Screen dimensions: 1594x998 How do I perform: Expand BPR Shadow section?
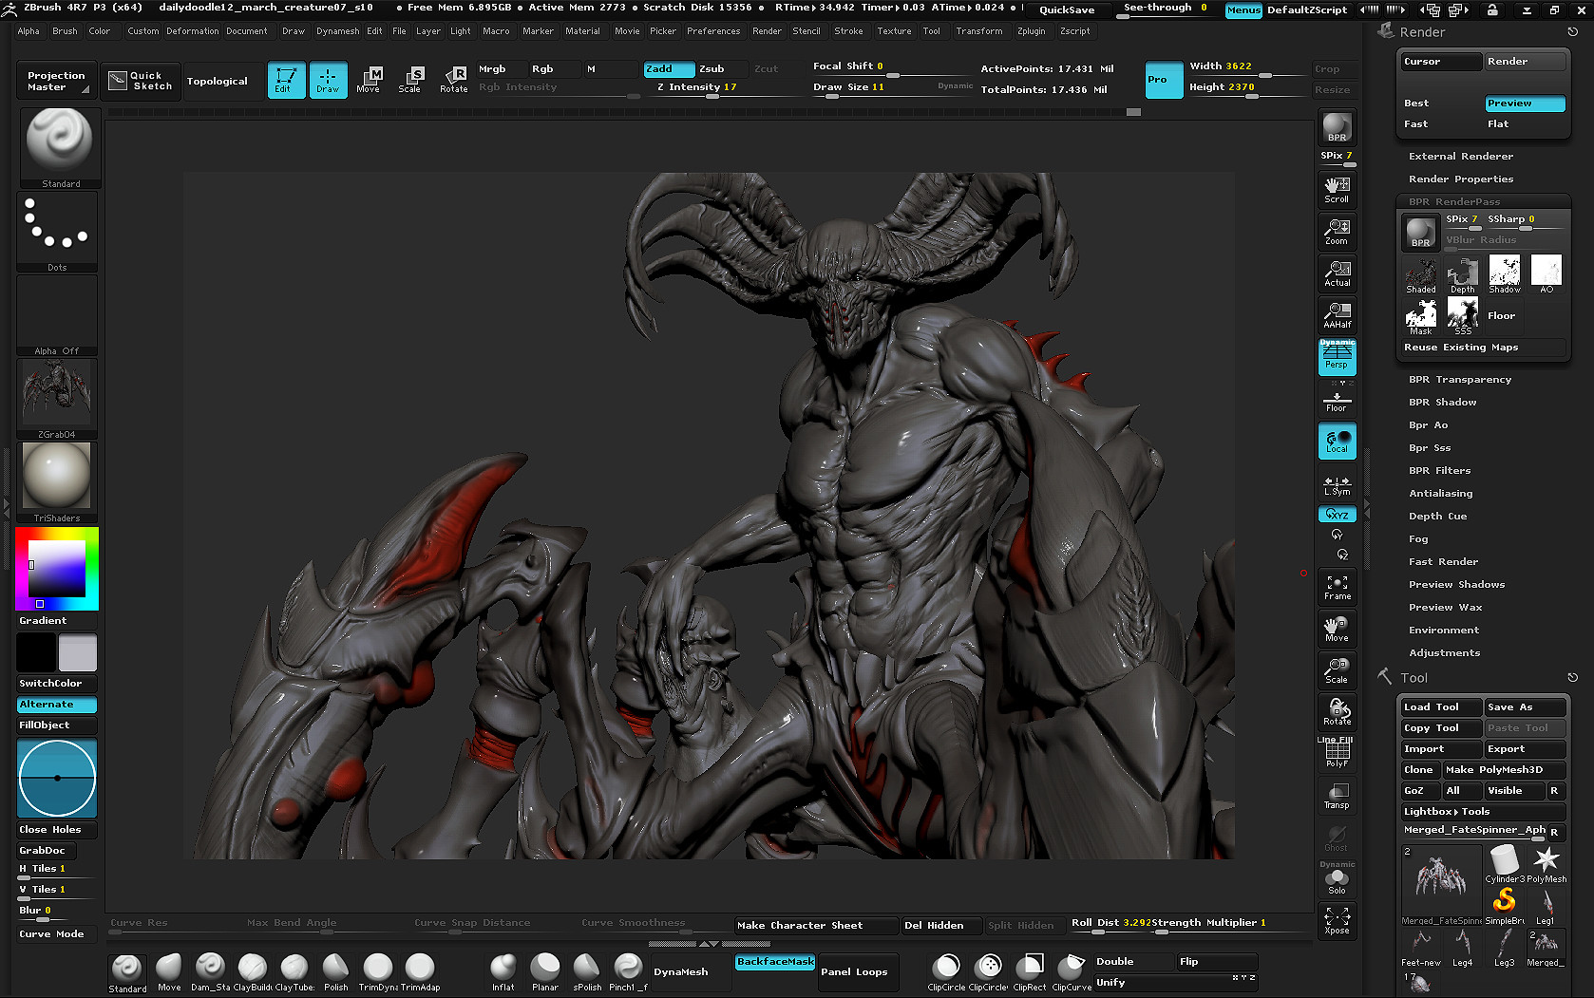1442,403
